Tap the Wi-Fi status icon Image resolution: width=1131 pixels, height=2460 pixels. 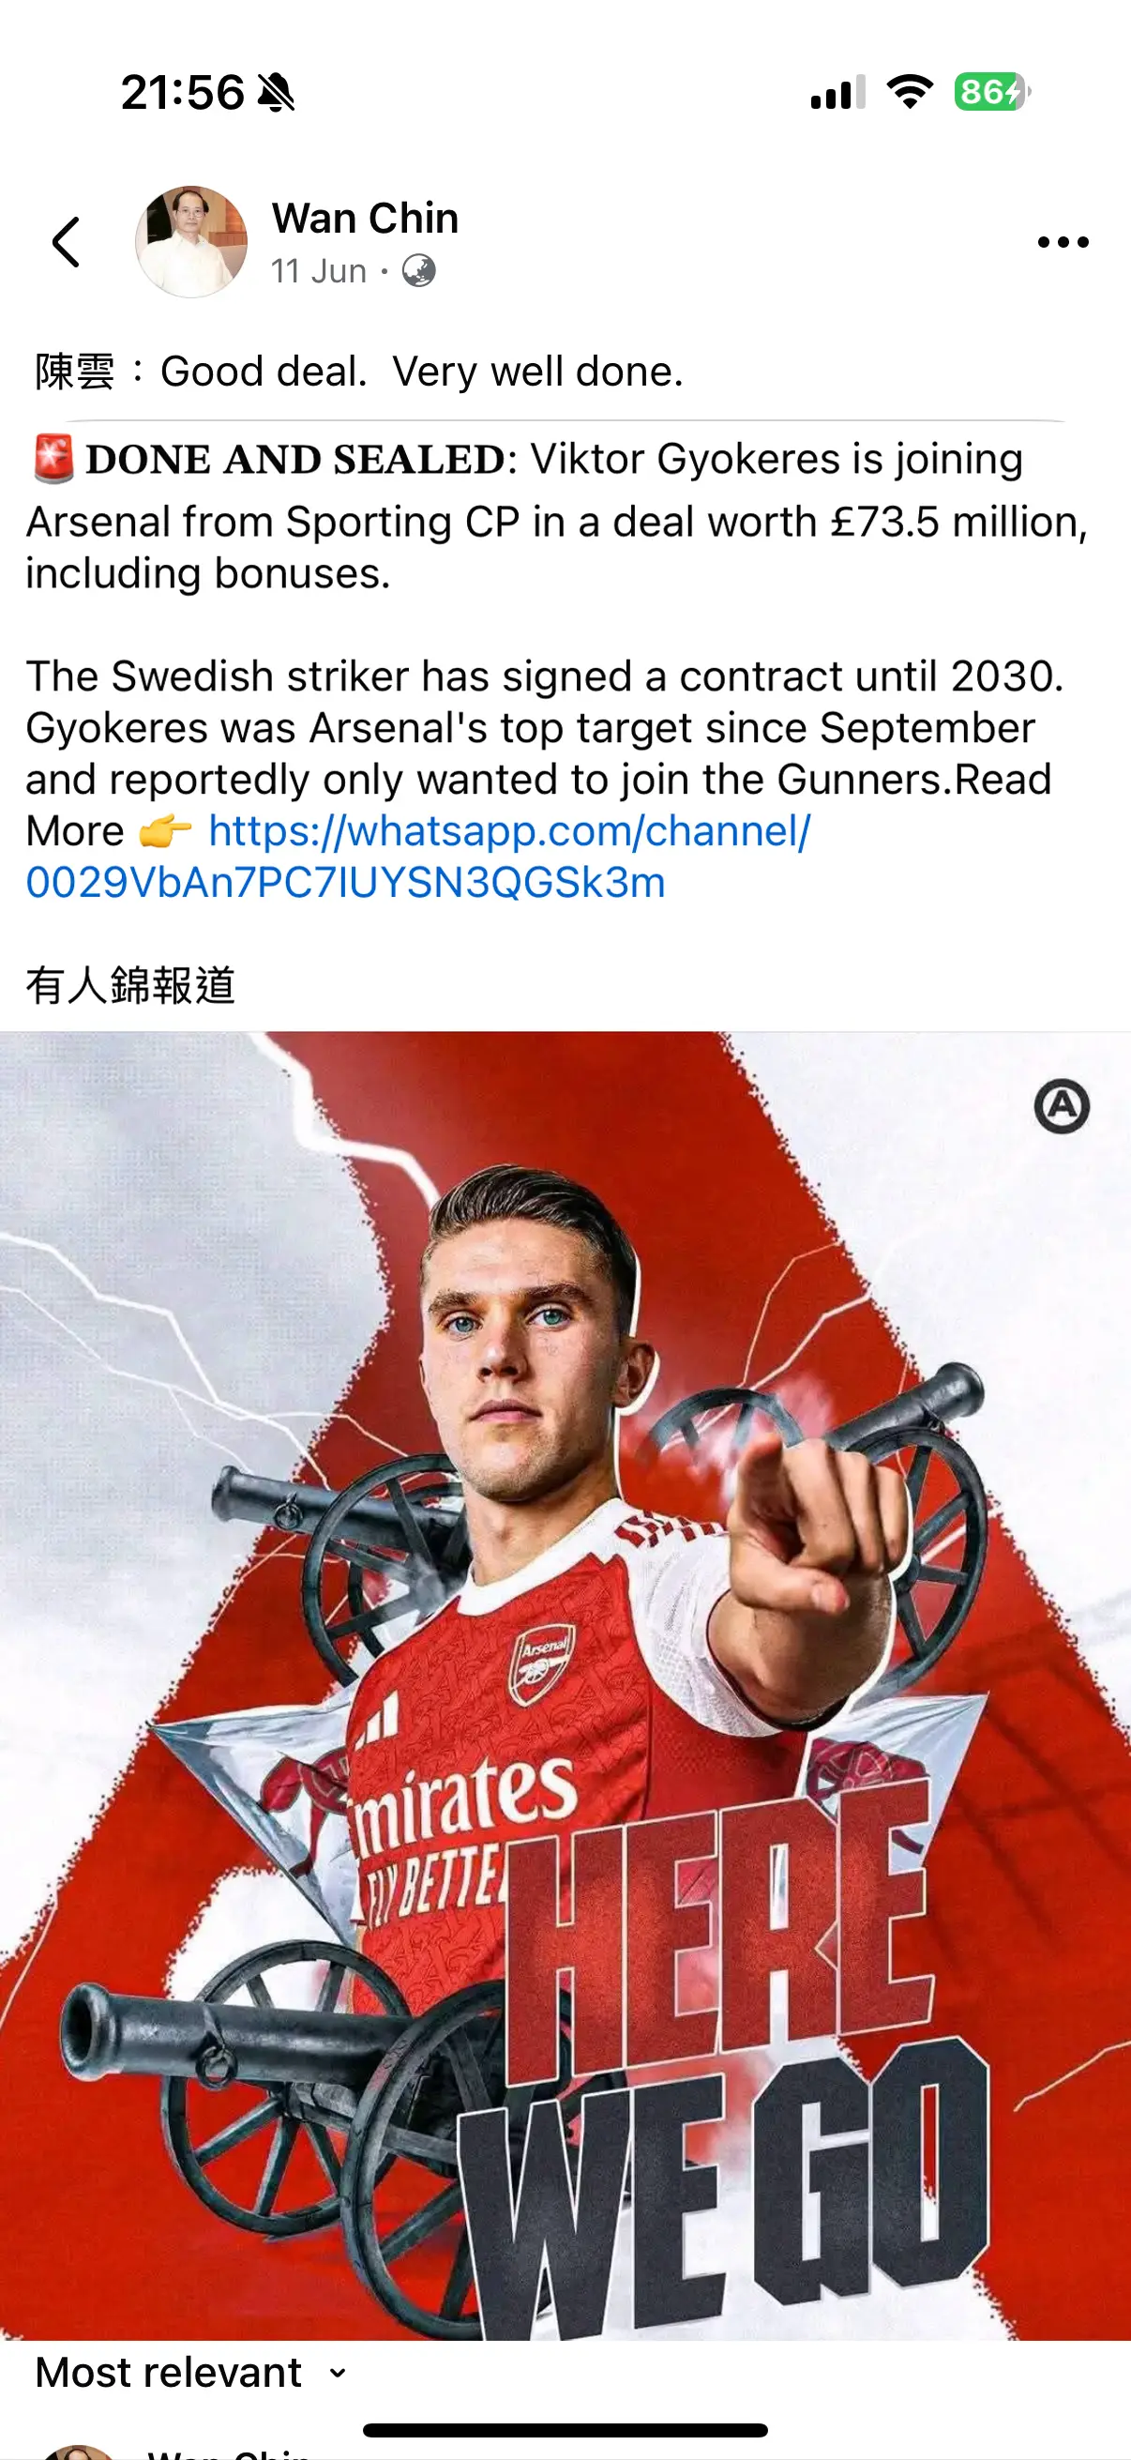910,92
